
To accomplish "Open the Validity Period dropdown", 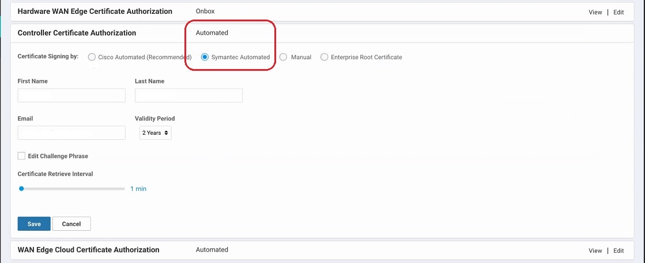I will (156, 133).
